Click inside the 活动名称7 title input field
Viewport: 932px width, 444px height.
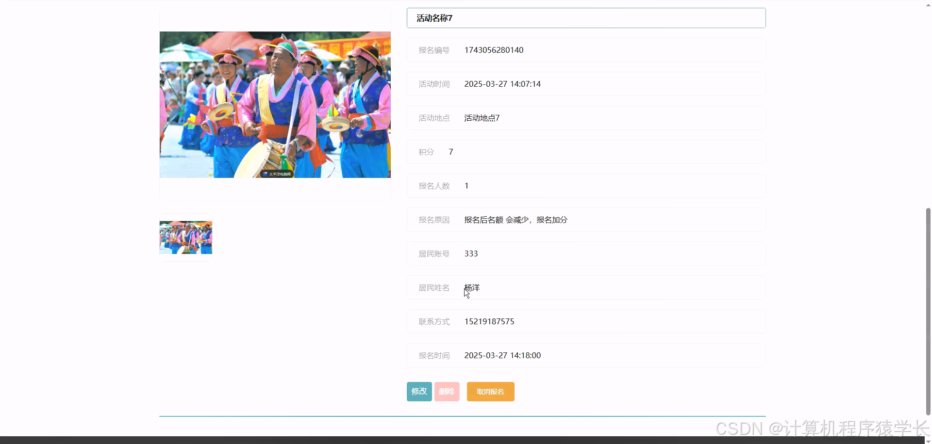(534, 18)
